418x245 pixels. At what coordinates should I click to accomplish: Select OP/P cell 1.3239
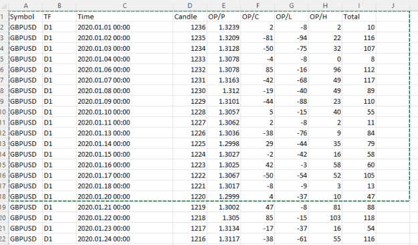pyautogui.click(x=223, y=27)
